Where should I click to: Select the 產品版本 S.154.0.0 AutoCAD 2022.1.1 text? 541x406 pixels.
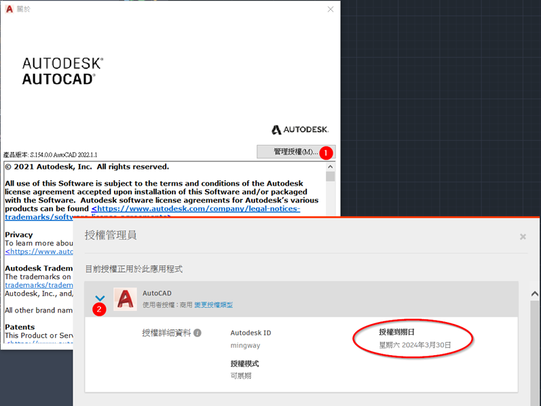point(50,155)
